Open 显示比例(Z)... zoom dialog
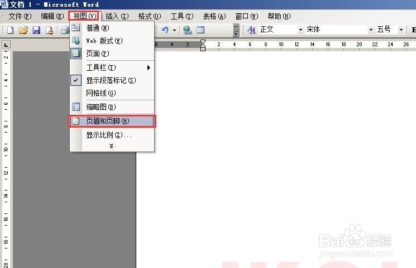 coord(112,135)
